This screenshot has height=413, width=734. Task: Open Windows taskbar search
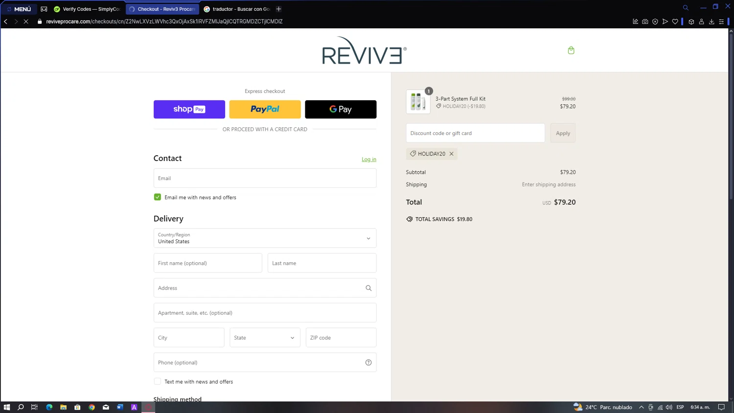click(21, 407)
